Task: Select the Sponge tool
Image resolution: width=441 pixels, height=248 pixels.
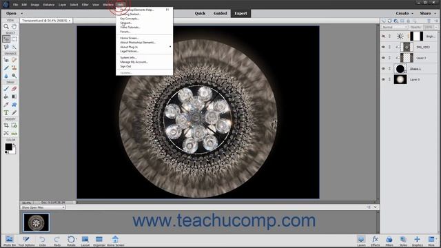Action: (x=14, y=76)
